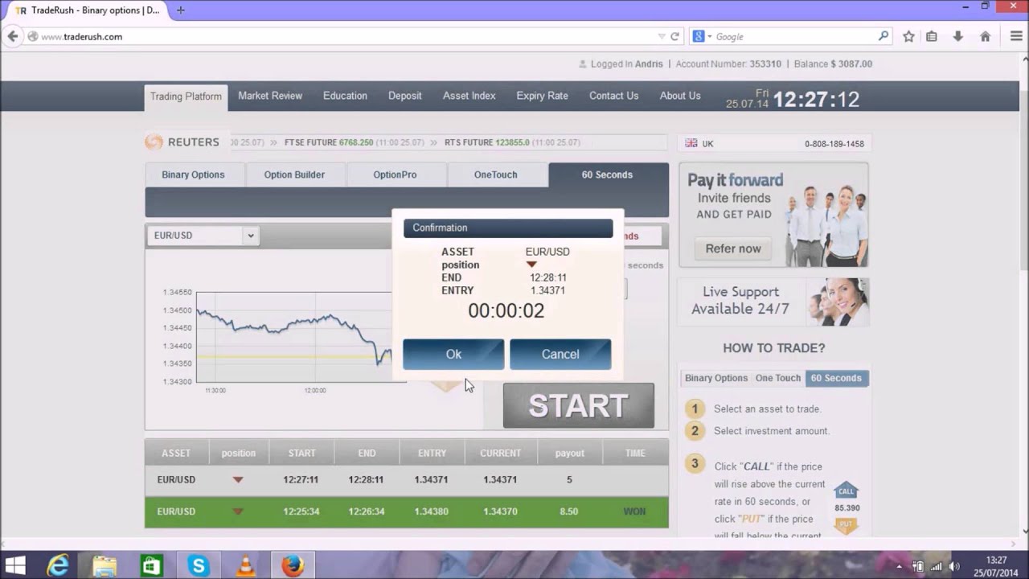
Task: Confirm the trade with Ok
Action: point(453,354)
